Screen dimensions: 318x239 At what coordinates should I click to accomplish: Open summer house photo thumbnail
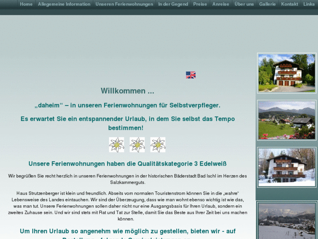287,73
